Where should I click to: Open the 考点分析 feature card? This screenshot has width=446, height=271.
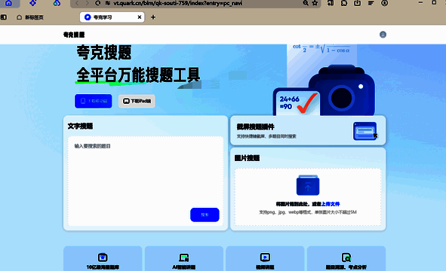346,259
